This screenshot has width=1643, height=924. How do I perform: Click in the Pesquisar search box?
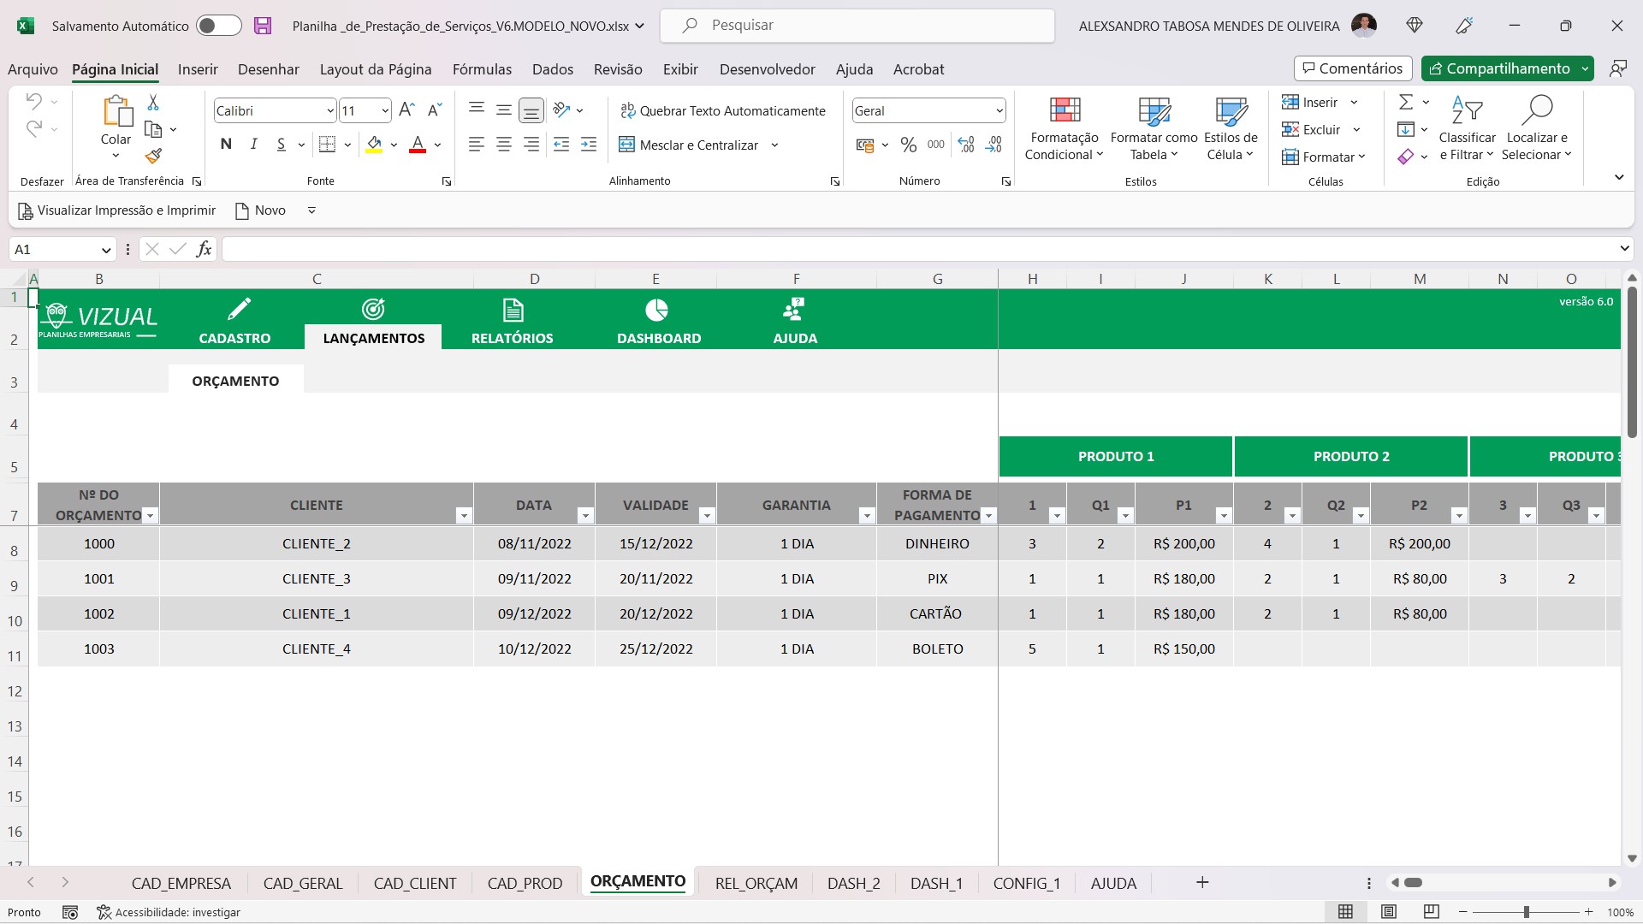857,26
